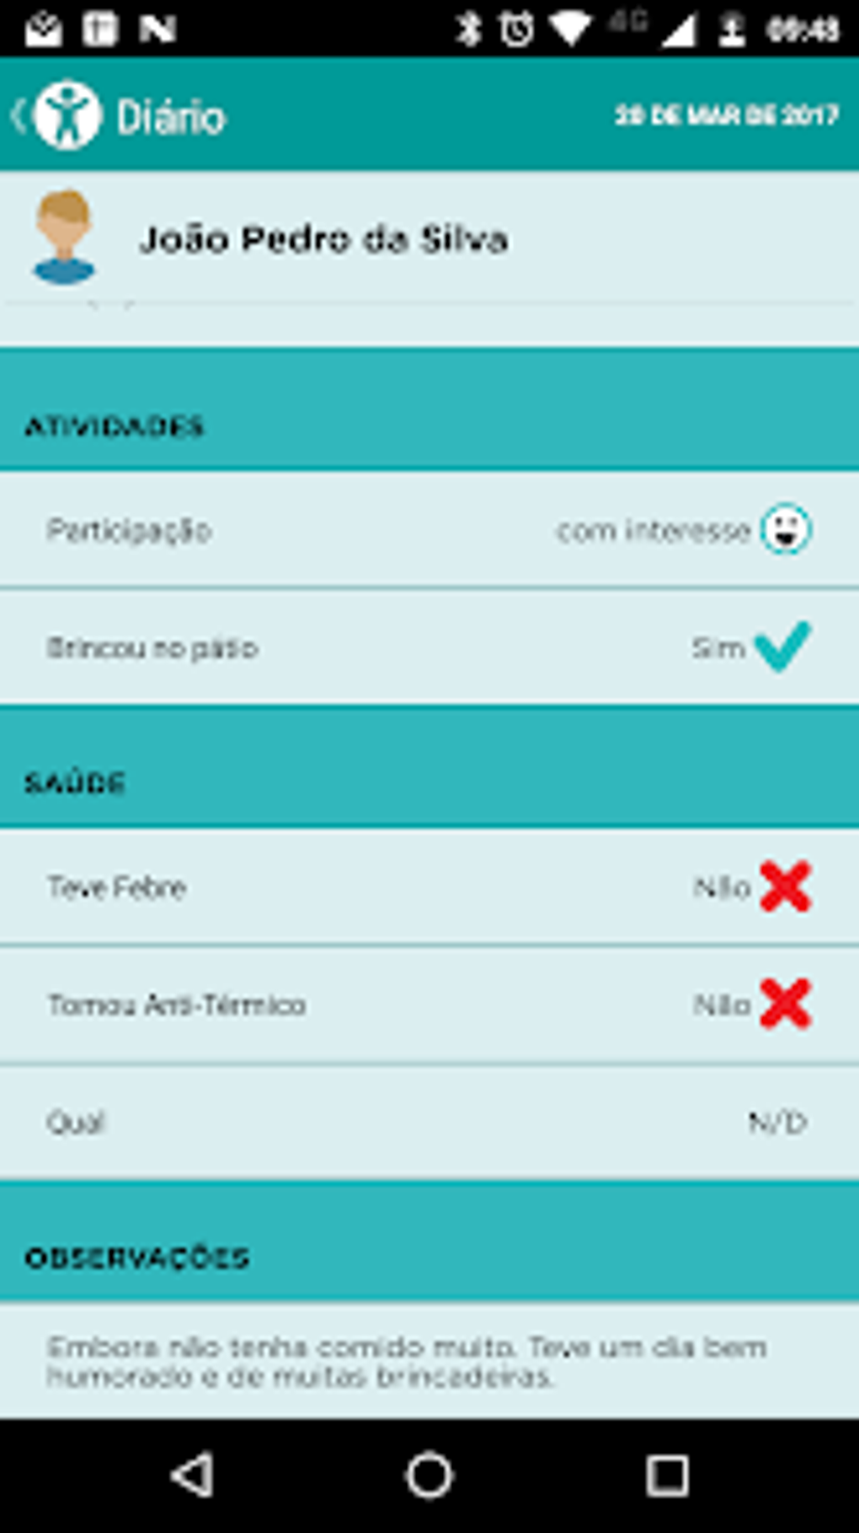Tap the back chevron beside the Diário logo

coord(19,115)
